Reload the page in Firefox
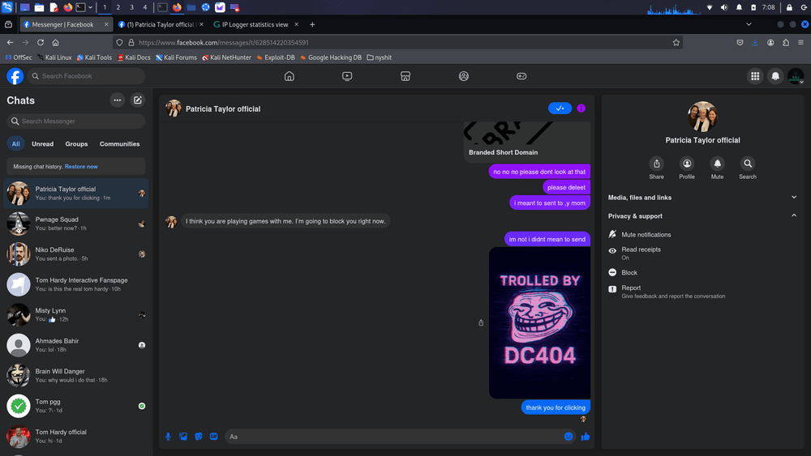Screen dimensions: 811x456 (41, 42)
